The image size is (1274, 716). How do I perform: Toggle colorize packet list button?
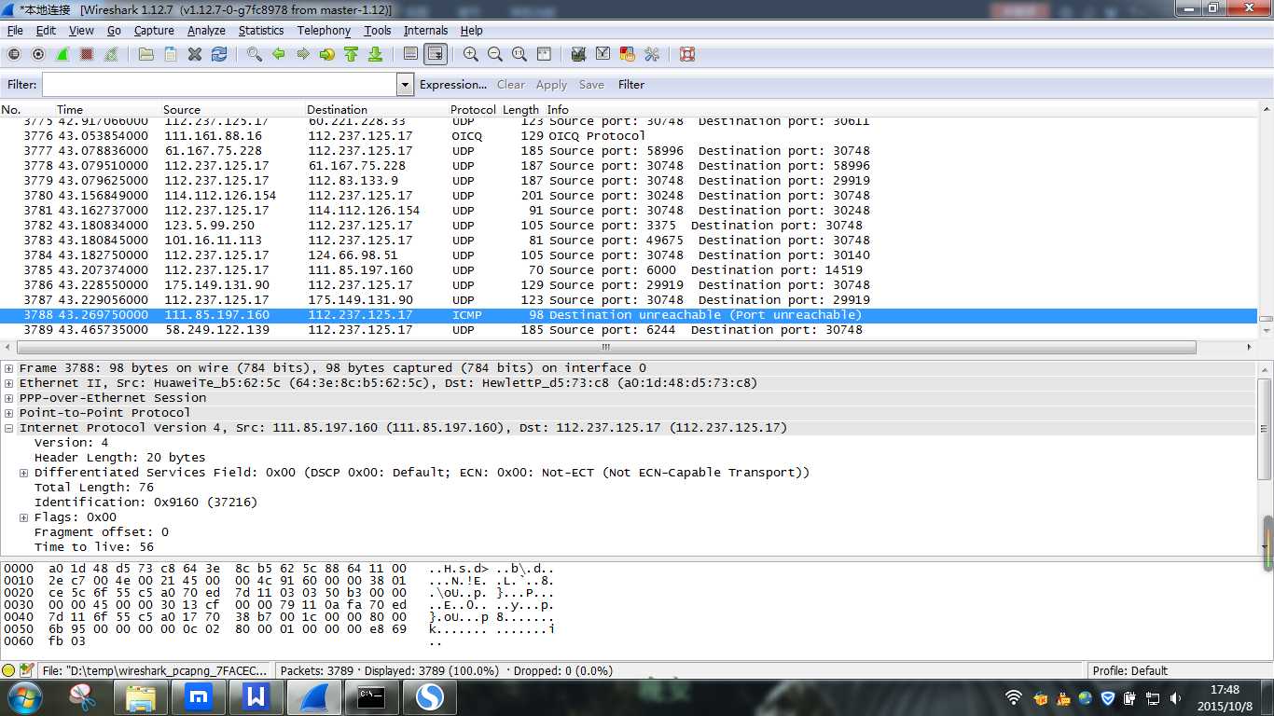point(411,54)
